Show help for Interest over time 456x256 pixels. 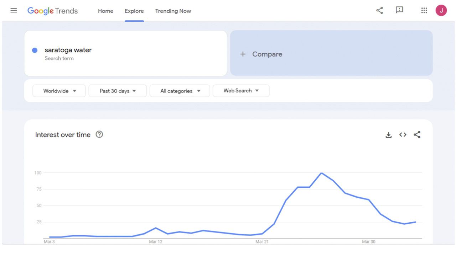[99, 134]
